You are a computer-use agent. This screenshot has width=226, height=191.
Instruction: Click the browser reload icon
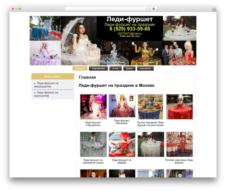147,9
